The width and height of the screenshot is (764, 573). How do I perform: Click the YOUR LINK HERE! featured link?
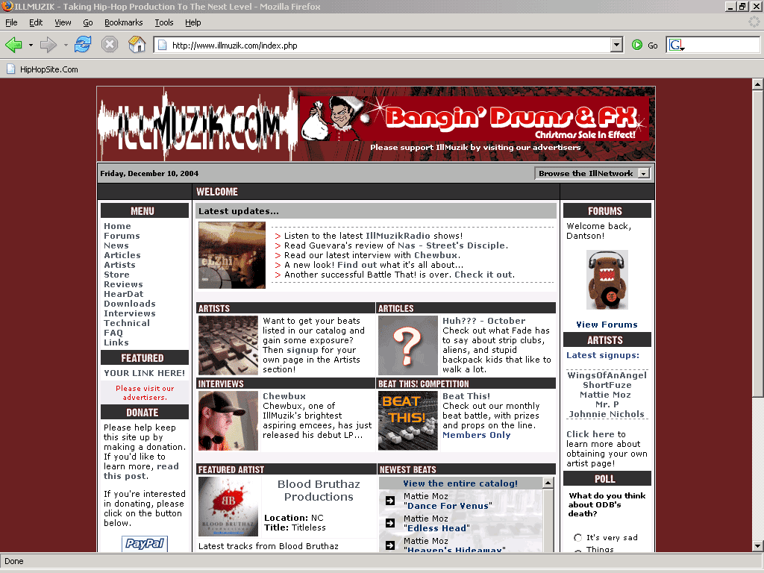(145, 373)
